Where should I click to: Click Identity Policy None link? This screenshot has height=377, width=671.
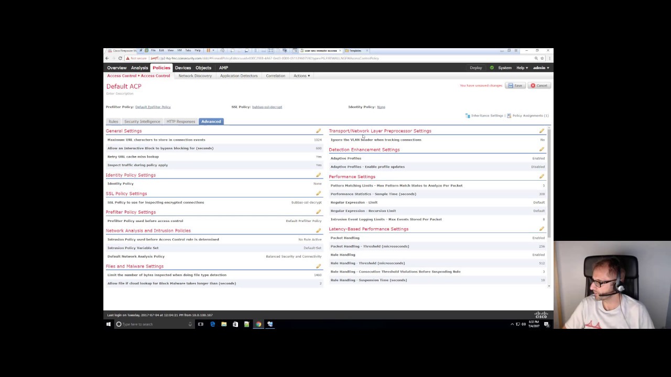[381, 107]
